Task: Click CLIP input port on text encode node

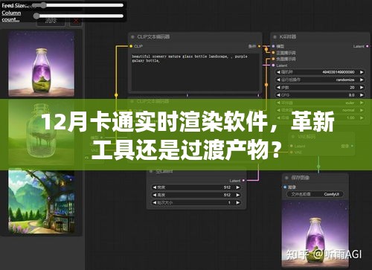Action: (x=131, y=46)
